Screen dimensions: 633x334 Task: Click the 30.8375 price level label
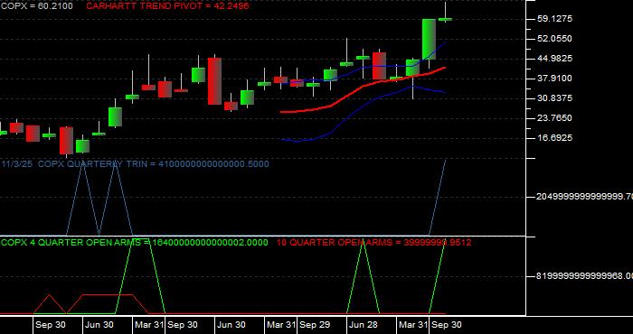554,98
